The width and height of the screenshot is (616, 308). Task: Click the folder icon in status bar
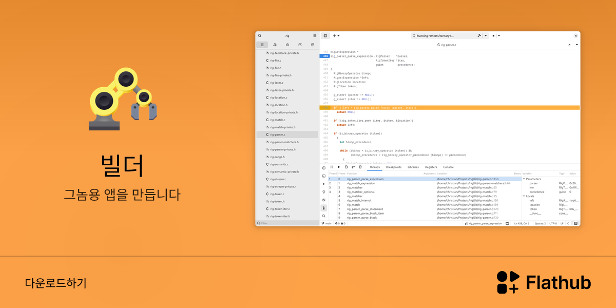tap(507, 223)
